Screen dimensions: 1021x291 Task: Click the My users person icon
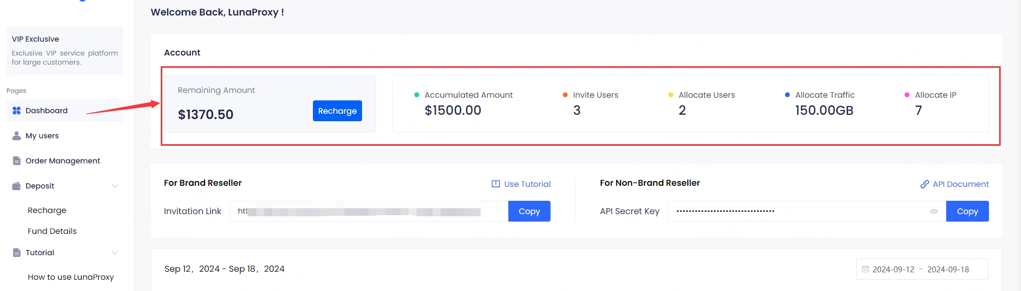(x=17, y=136)
